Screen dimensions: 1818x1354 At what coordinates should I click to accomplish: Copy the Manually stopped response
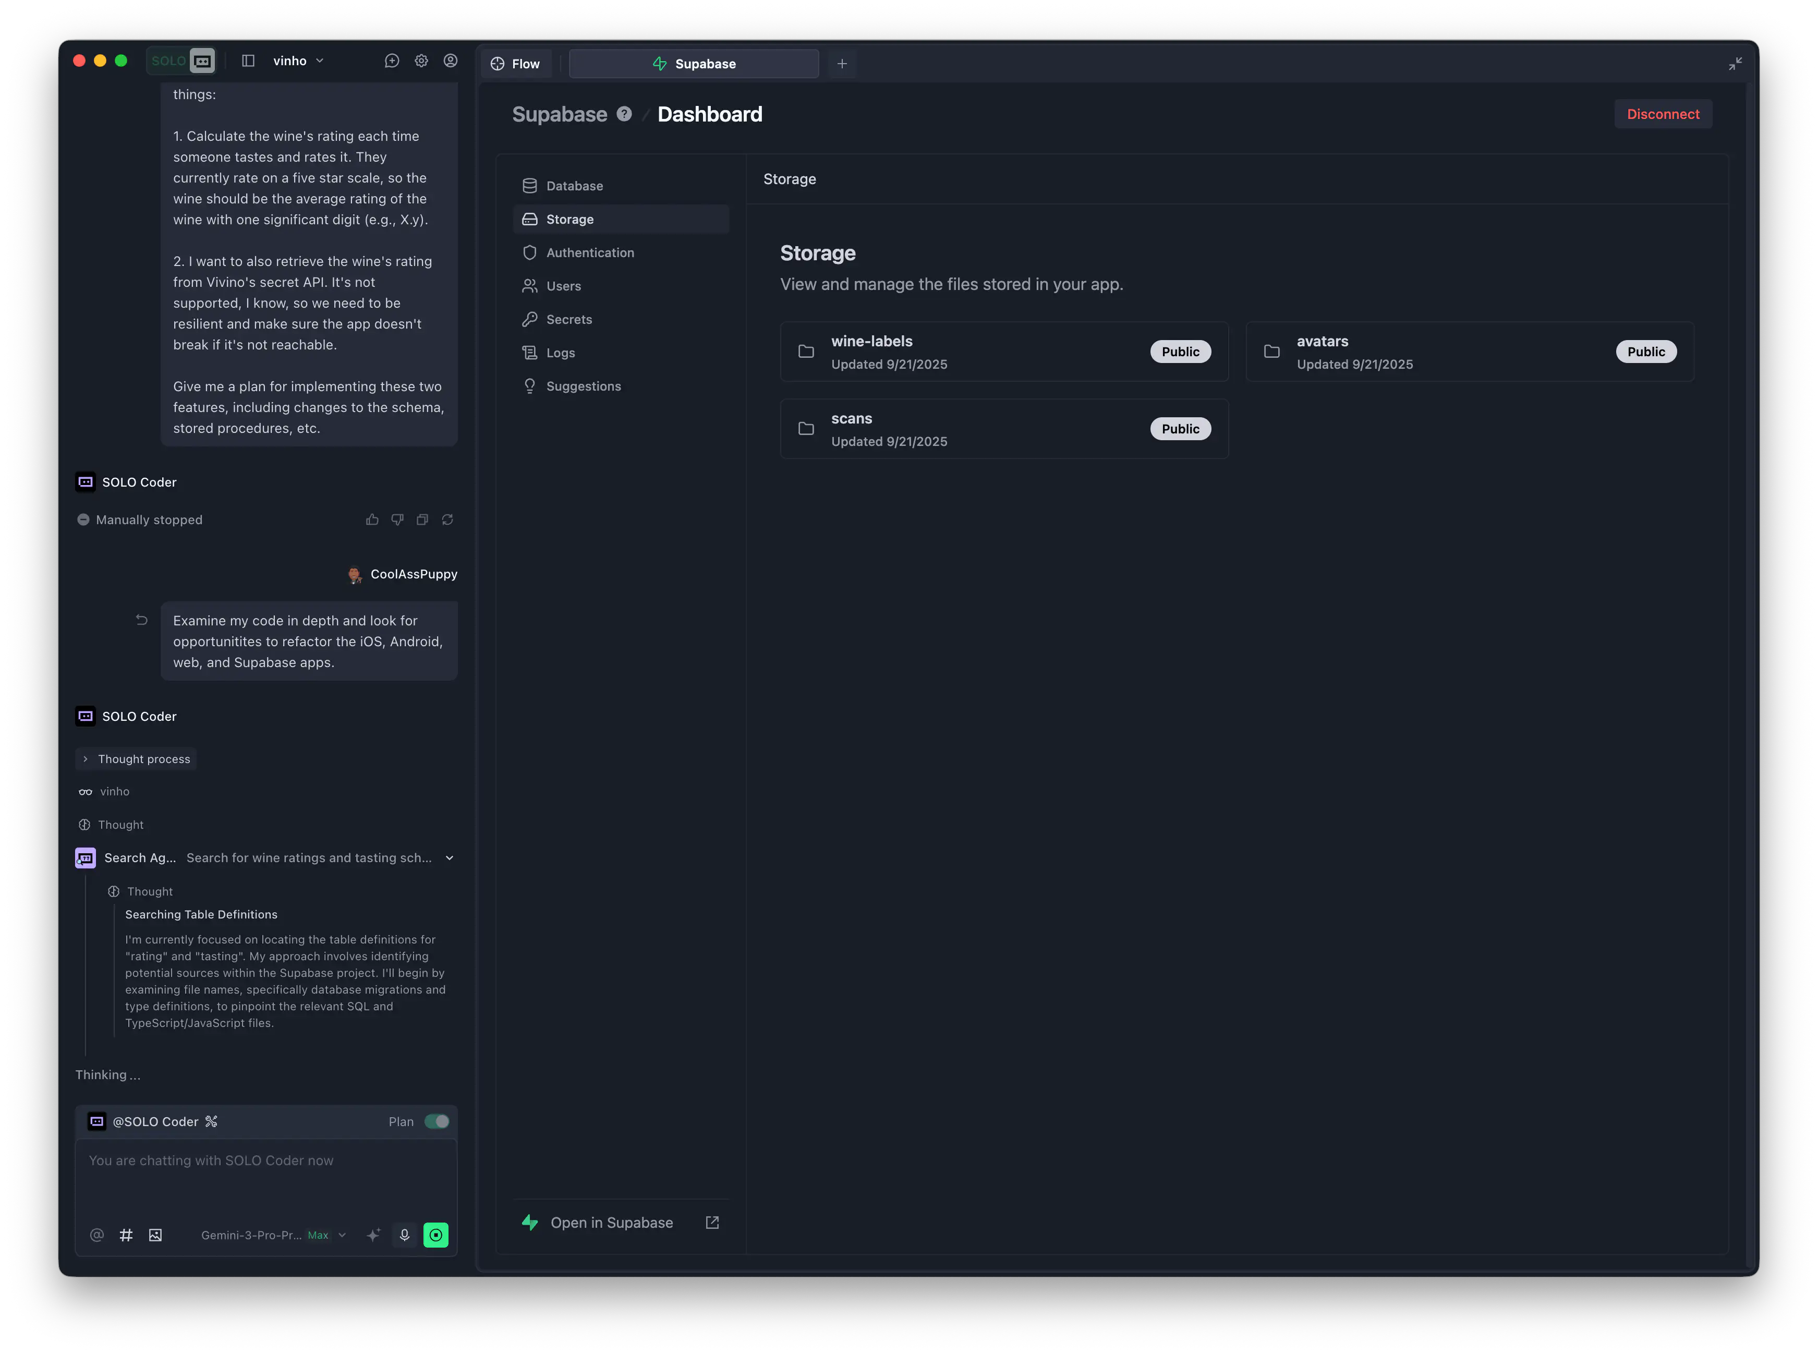tap(422, 519)
